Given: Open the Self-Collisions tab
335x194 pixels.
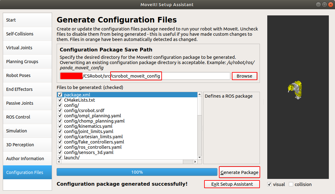Looking at the screenshot, I should [x=27, y=34].
